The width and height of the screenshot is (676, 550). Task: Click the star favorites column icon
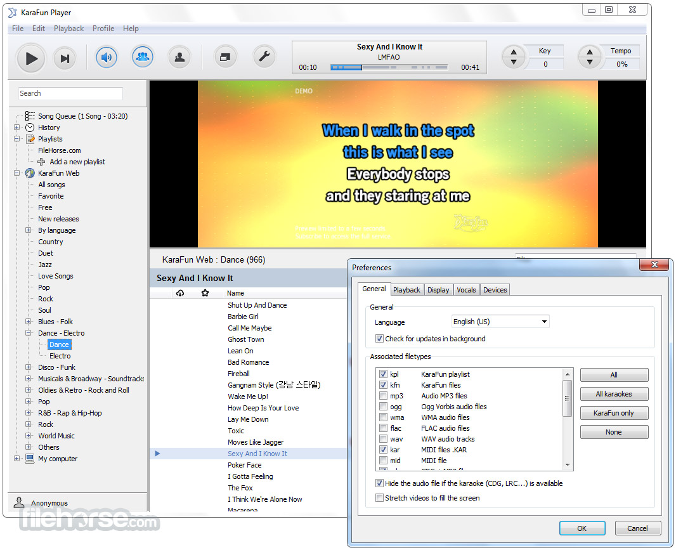coord(205,293)
